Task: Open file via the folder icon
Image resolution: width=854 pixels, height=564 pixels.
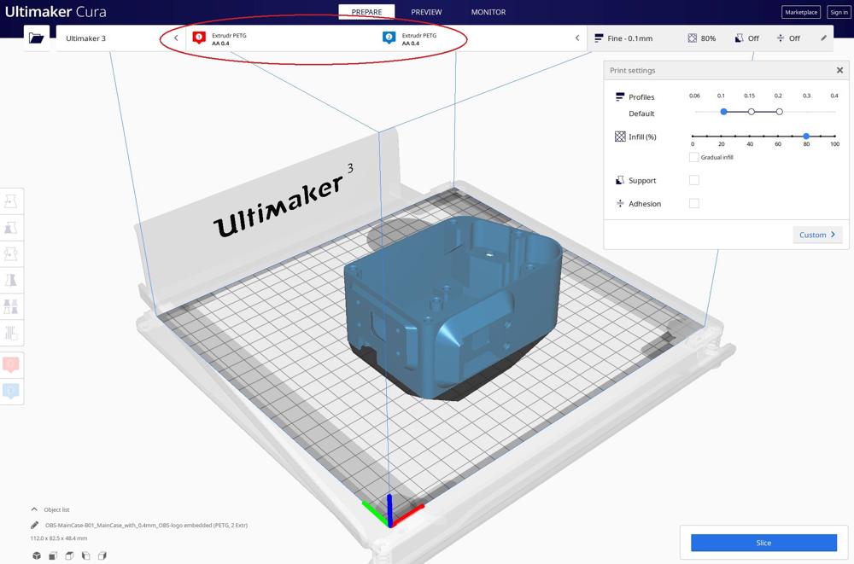Action: [x=37, y=38]
